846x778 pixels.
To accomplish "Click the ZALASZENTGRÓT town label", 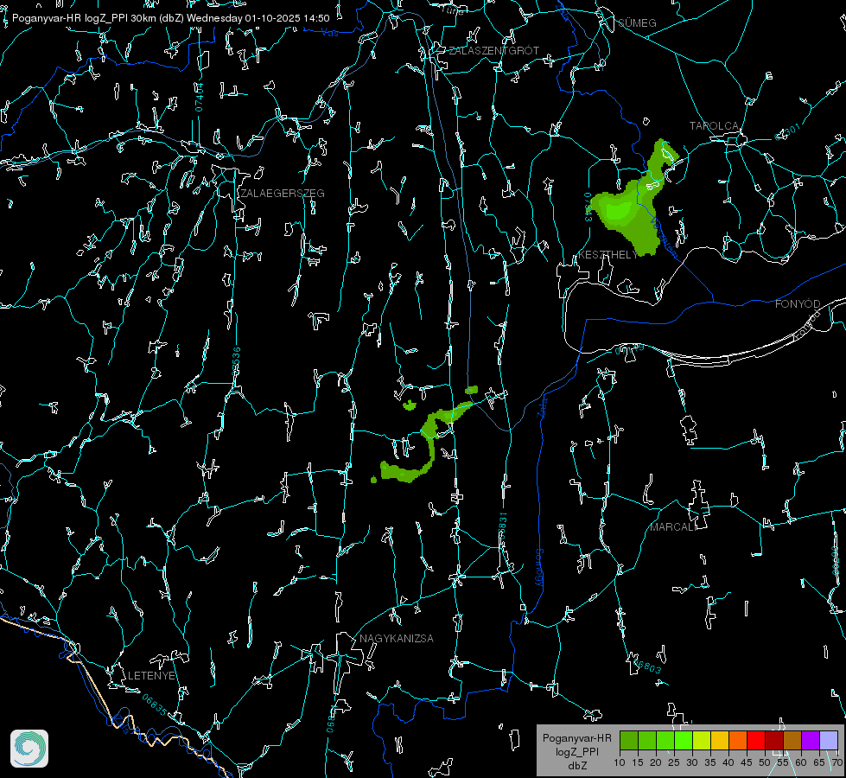I will (x=494, y=50).
